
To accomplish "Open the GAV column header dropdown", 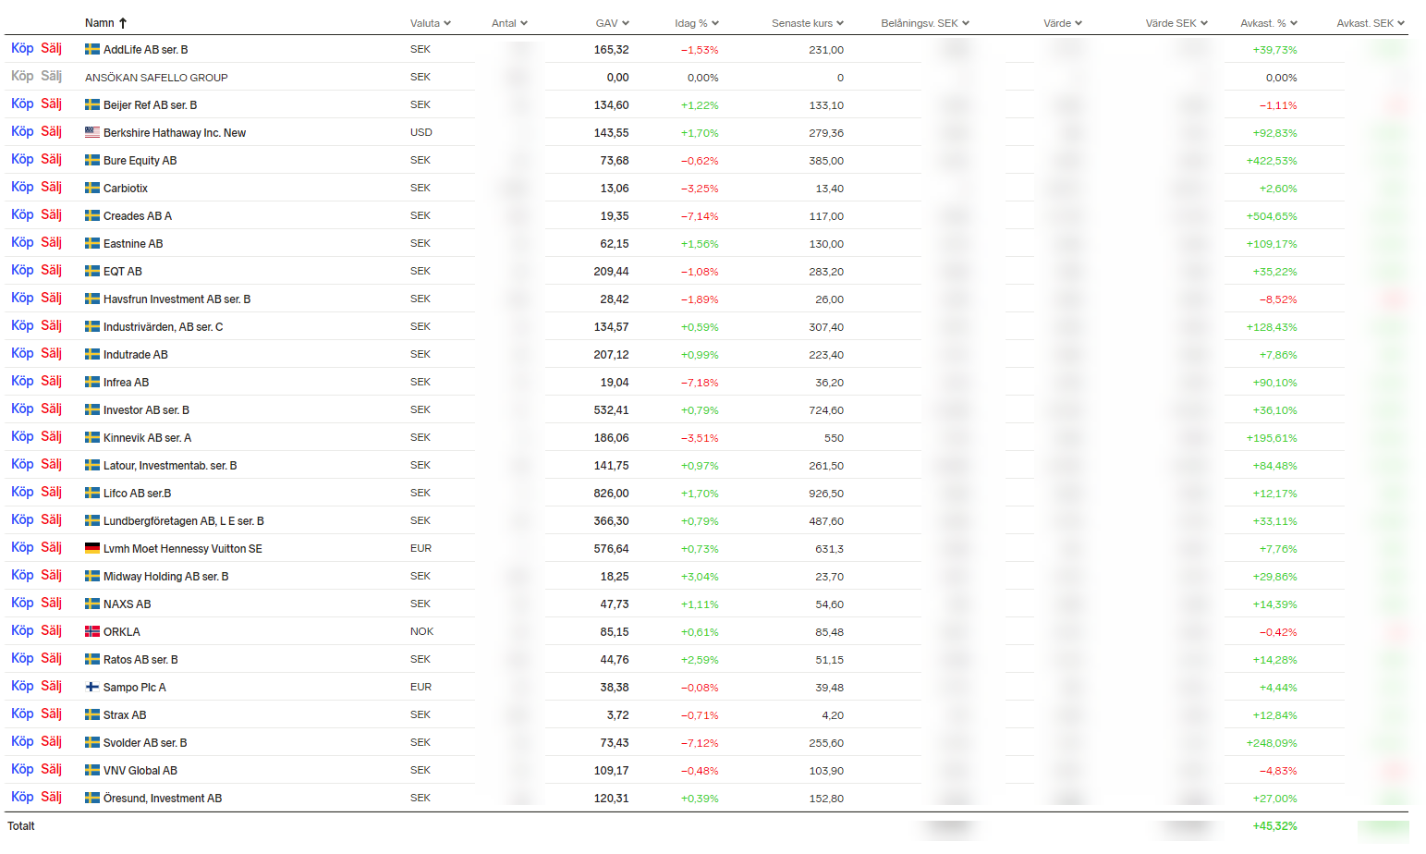I will [x=626, y=23].
